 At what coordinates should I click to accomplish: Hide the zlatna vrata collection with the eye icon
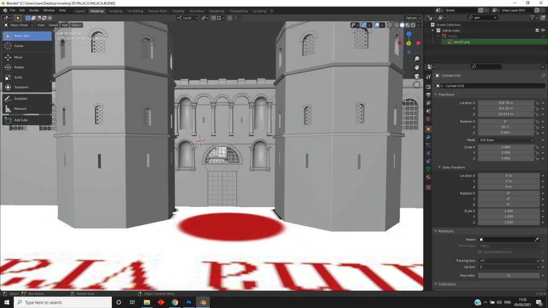[543, 30]
